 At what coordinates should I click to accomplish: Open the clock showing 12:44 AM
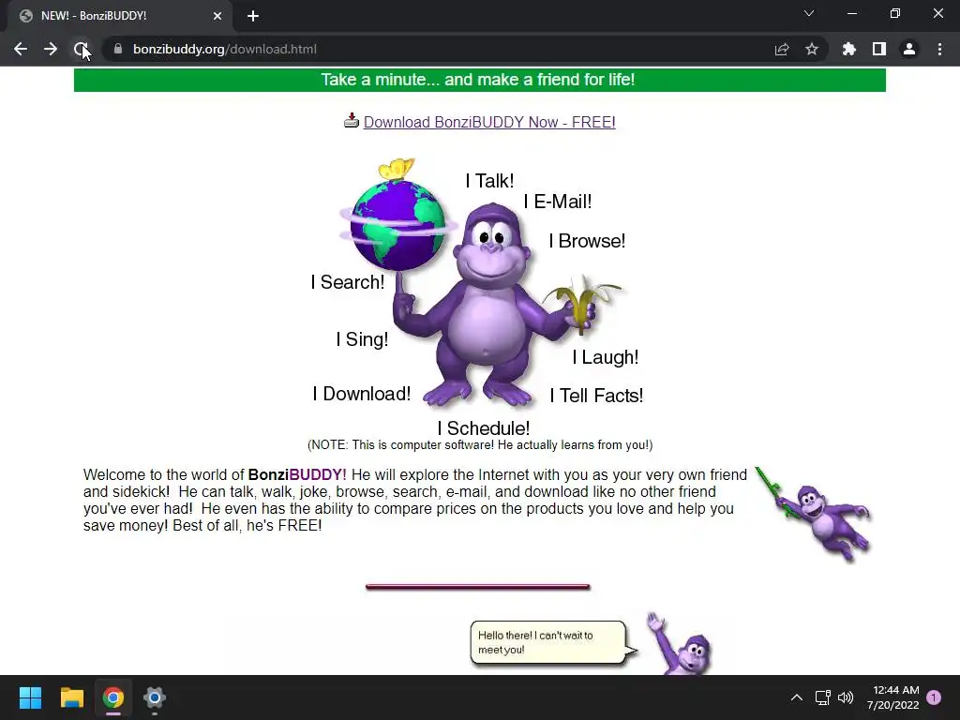(x=892, y=697)
